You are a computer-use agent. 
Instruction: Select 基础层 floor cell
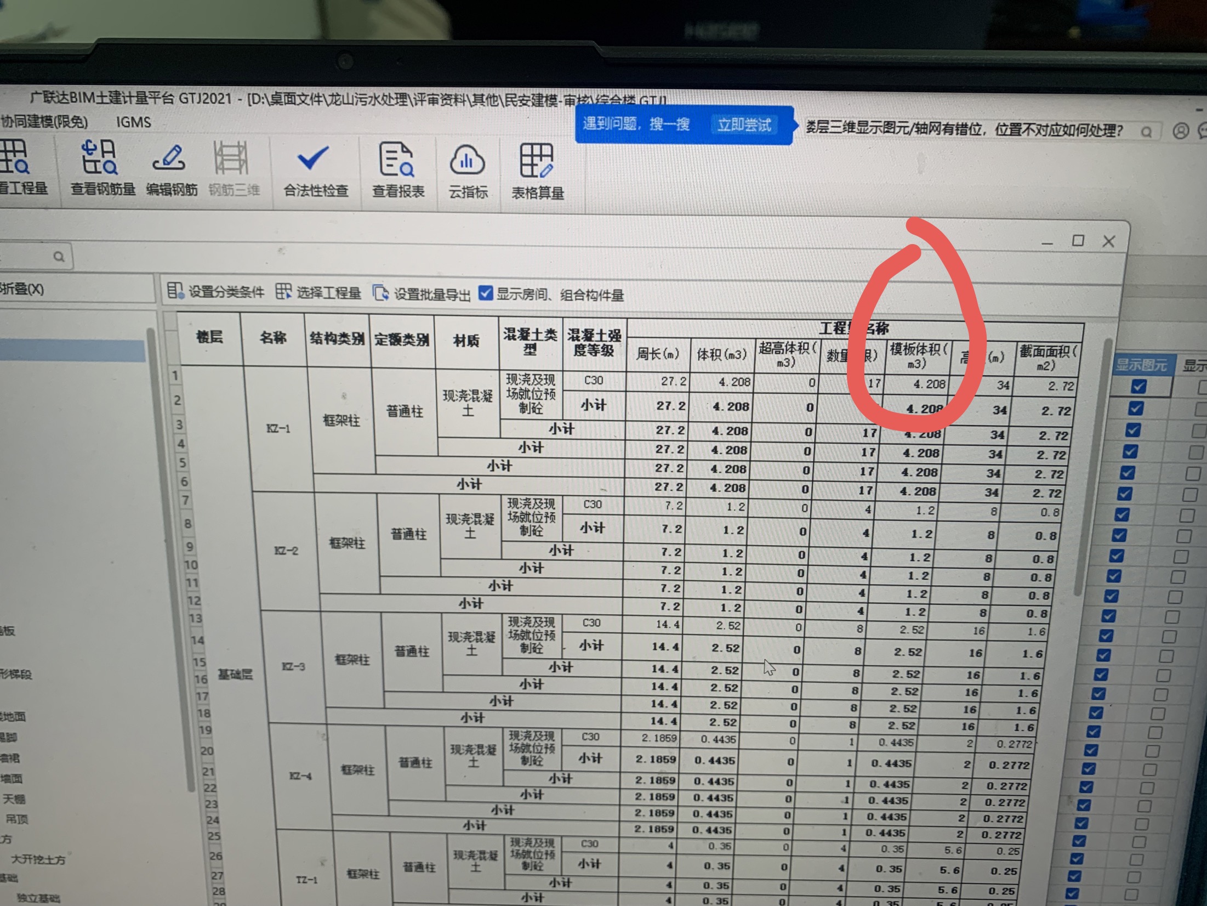click(235, 674)
